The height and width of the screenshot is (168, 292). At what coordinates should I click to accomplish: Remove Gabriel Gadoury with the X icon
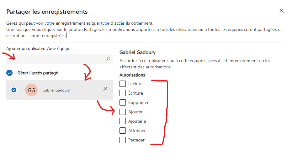(x=105, y=89)
